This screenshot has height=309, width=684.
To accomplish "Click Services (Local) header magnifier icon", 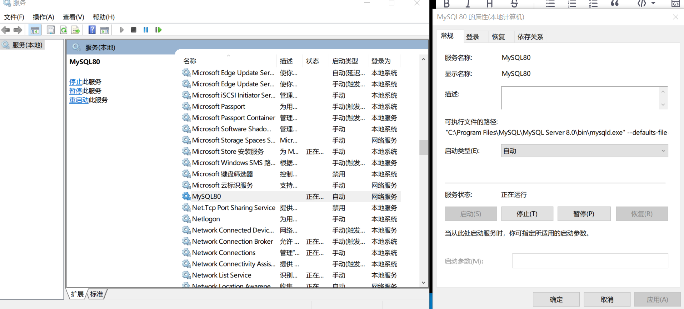I will tap(76, 47).
